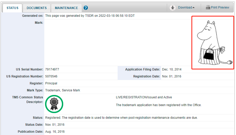Click the blue help question mark icon

point(86,8)
